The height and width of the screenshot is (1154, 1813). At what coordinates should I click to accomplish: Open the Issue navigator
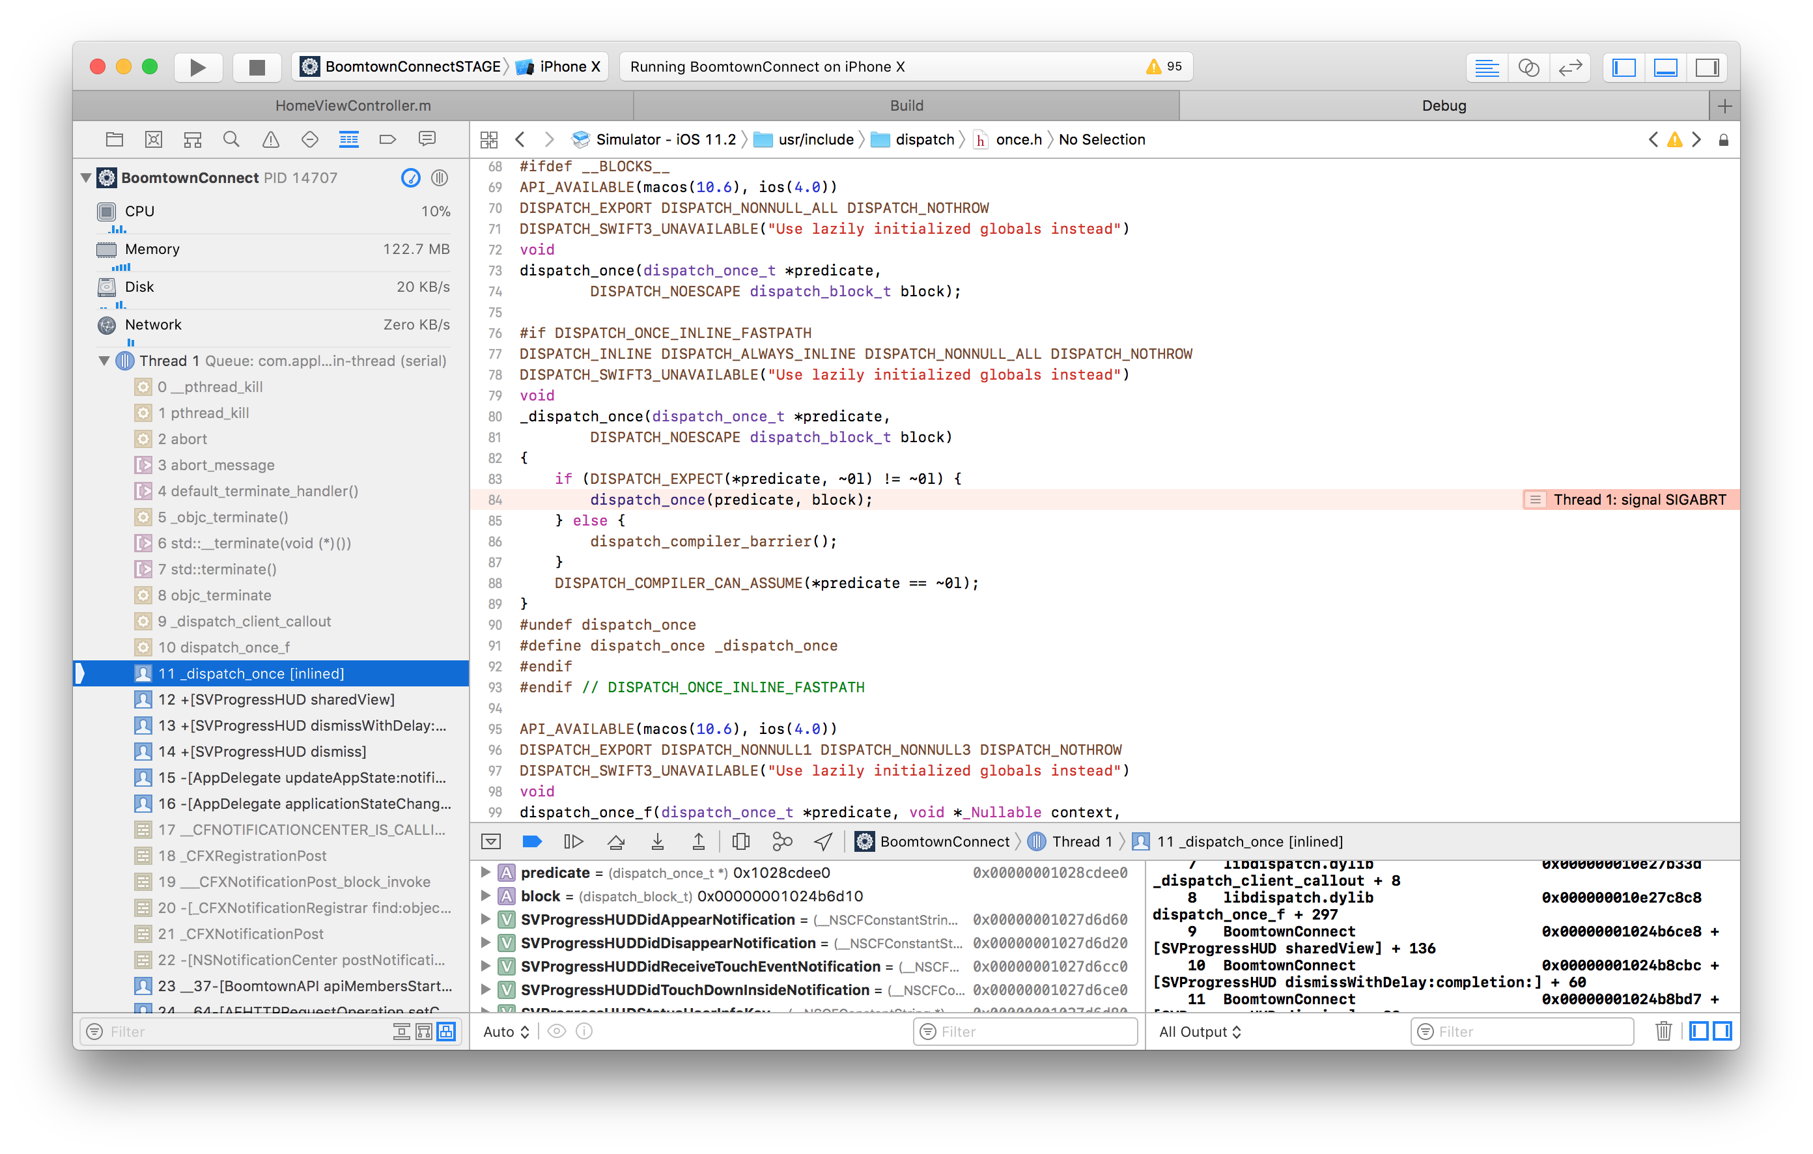pos(270,139)
